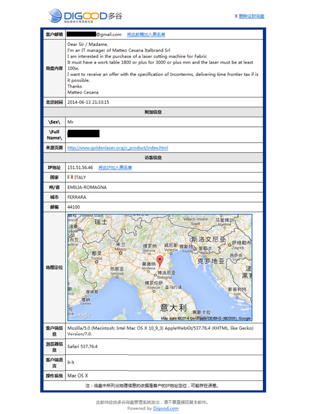Screen dimensions: 320x414
Task: Open the goldenlaser.org source page link
Action: tap(117, 147)
